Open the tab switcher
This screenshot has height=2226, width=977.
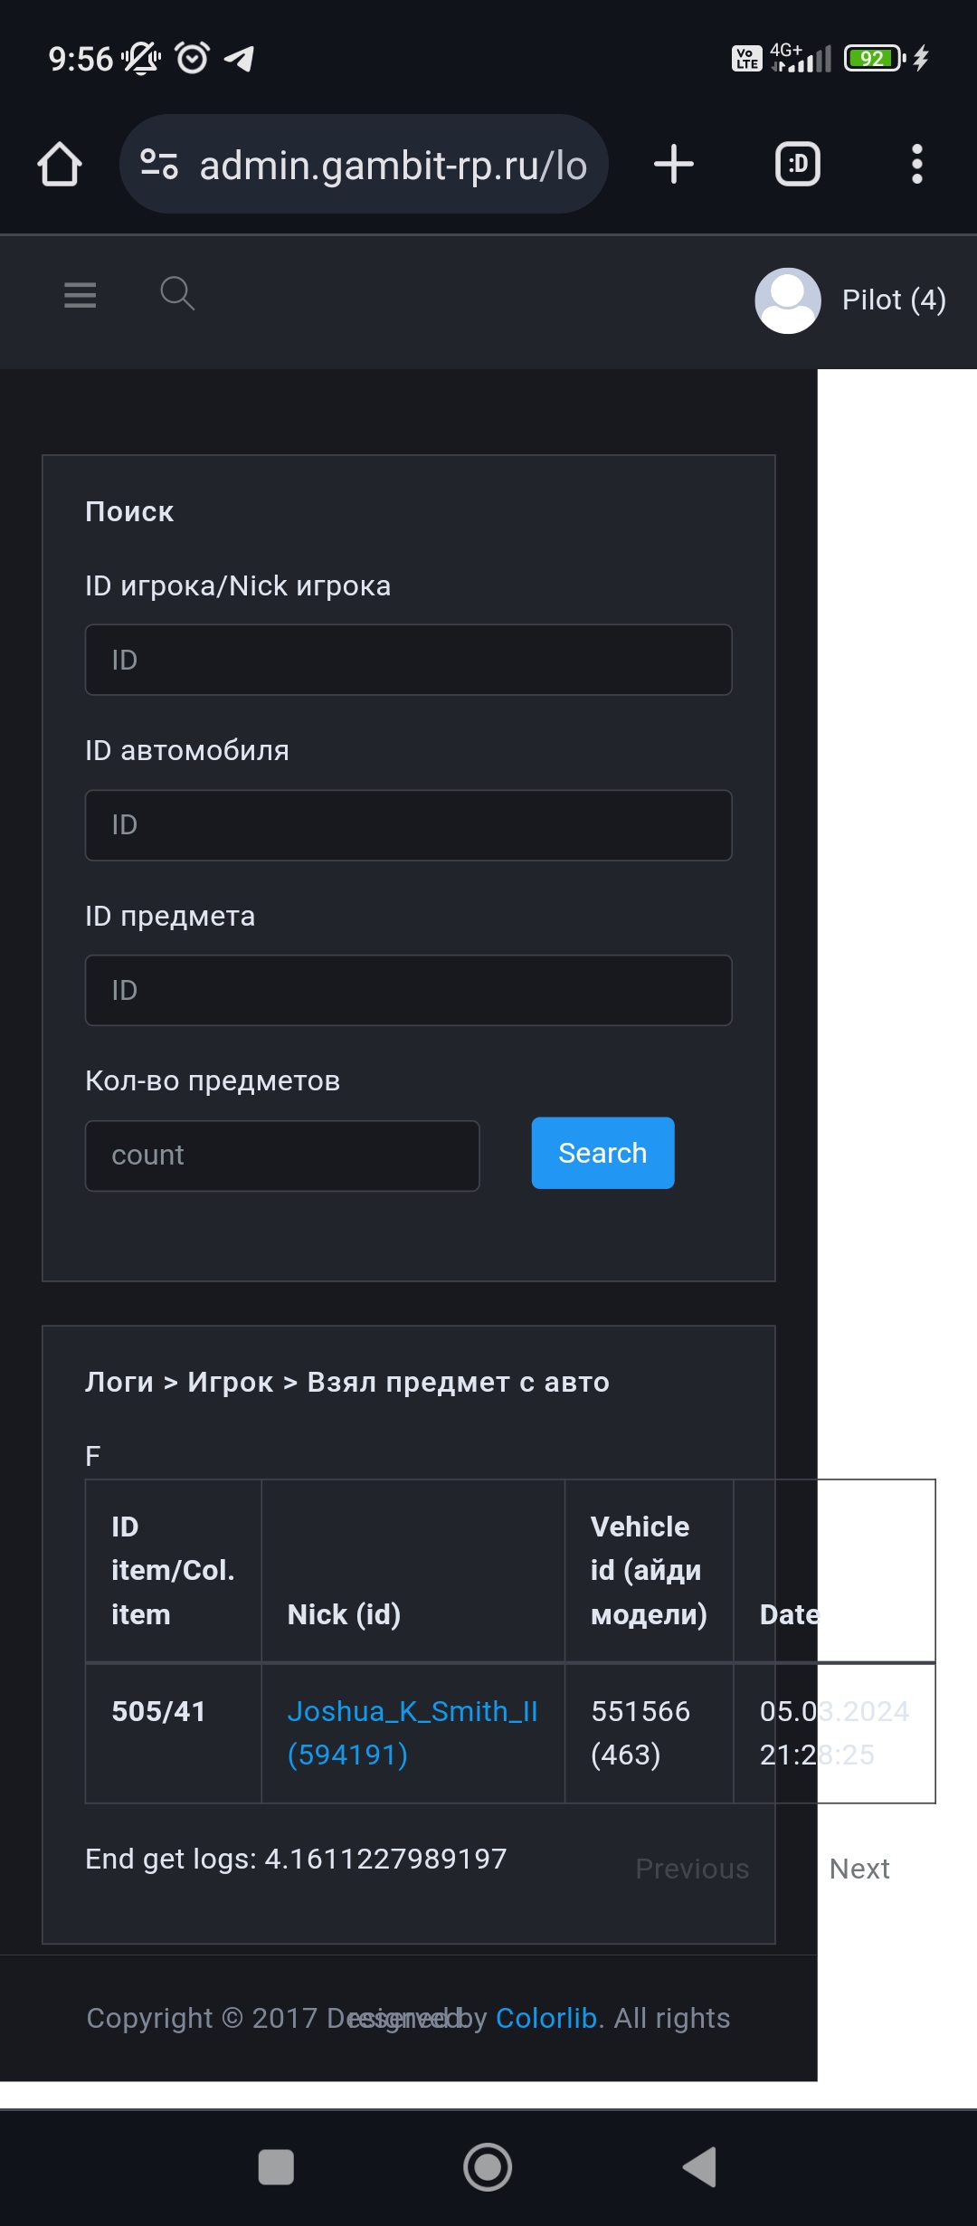point(797,165)
